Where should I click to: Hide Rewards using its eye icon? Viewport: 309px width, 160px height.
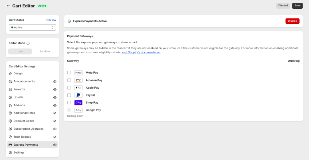[x=55, y=90]
